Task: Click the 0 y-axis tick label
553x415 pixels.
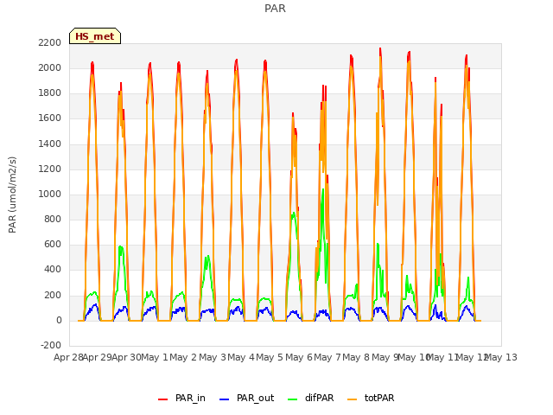Action: [x=59, y=321]
